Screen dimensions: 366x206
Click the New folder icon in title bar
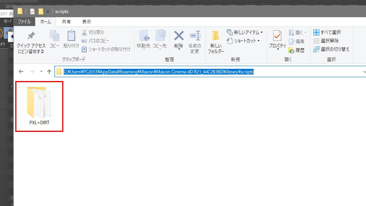click(41, 11)
